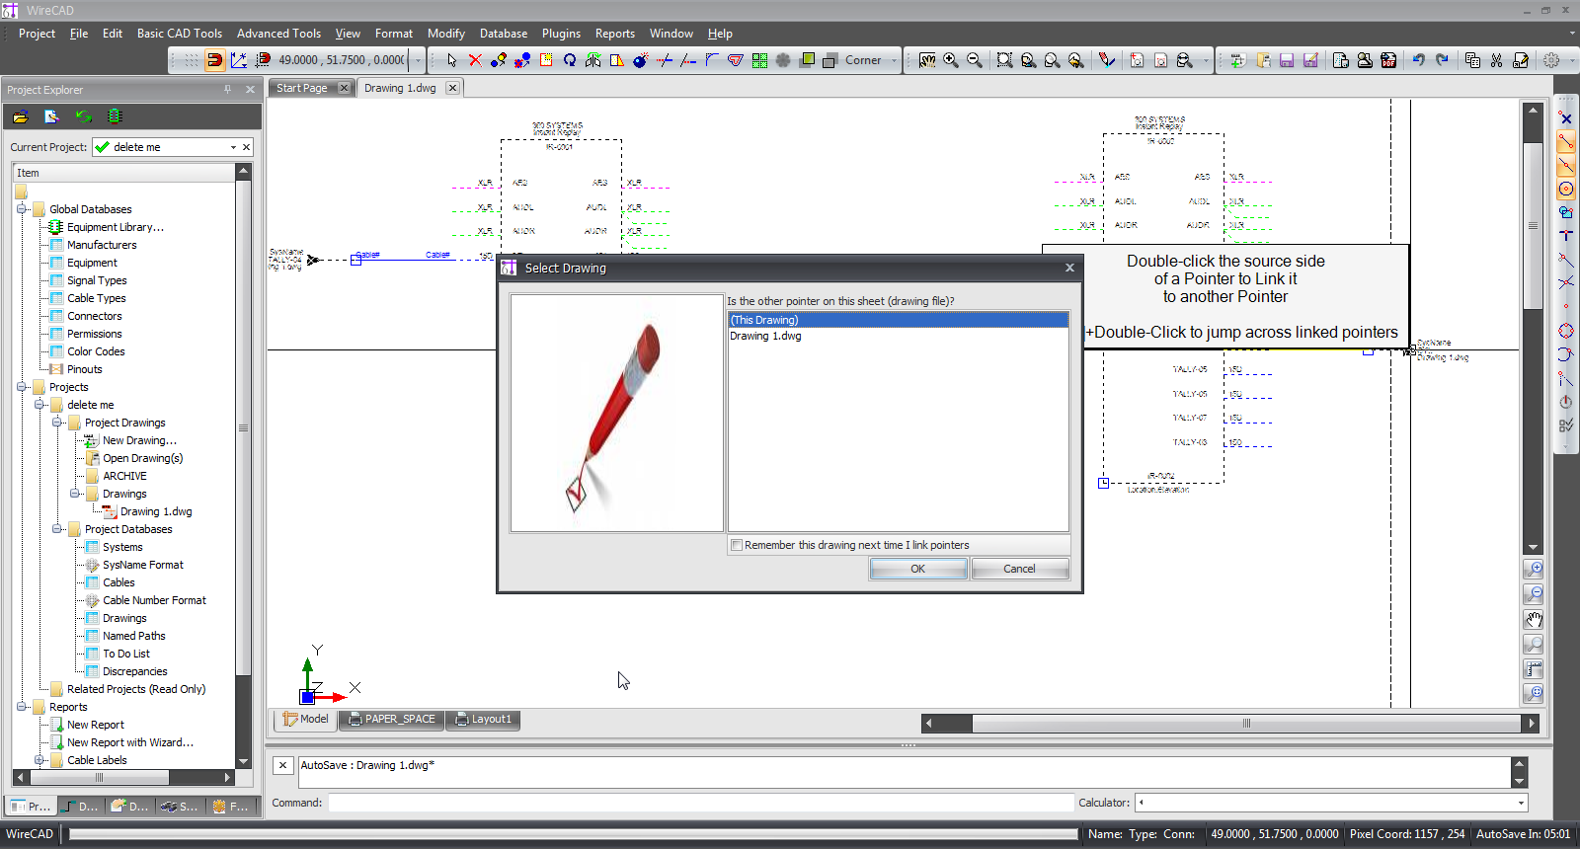Click the drawing horizontal scrollbar thumb

point(1247,723)
